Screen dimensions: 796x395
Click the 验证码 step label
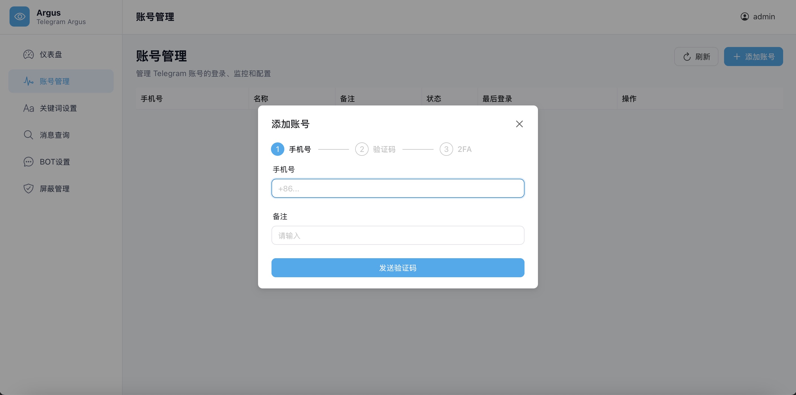coord(384,149)
